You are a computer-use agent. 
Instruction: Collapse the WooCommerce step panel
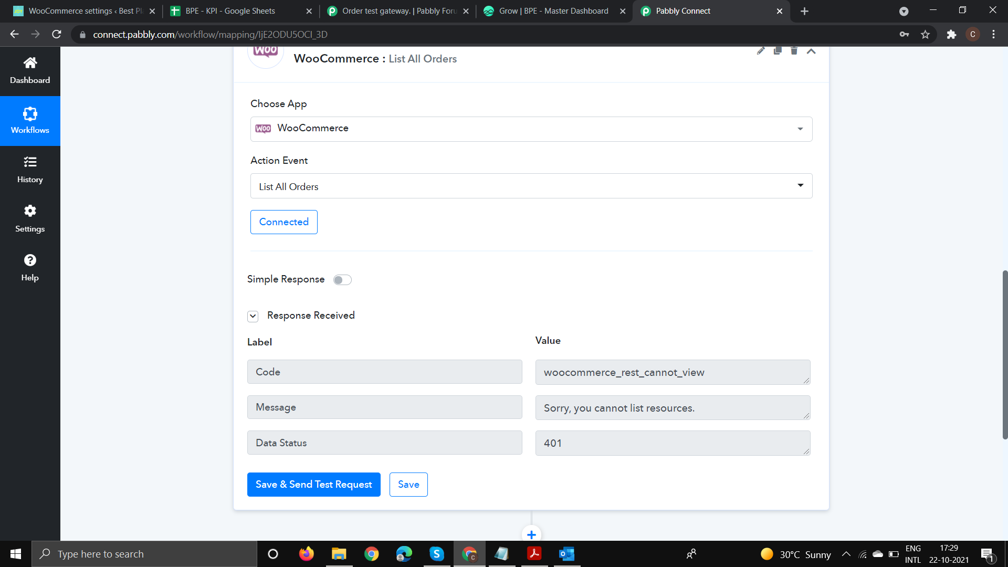pyautogui.click(x=811, y=51)
